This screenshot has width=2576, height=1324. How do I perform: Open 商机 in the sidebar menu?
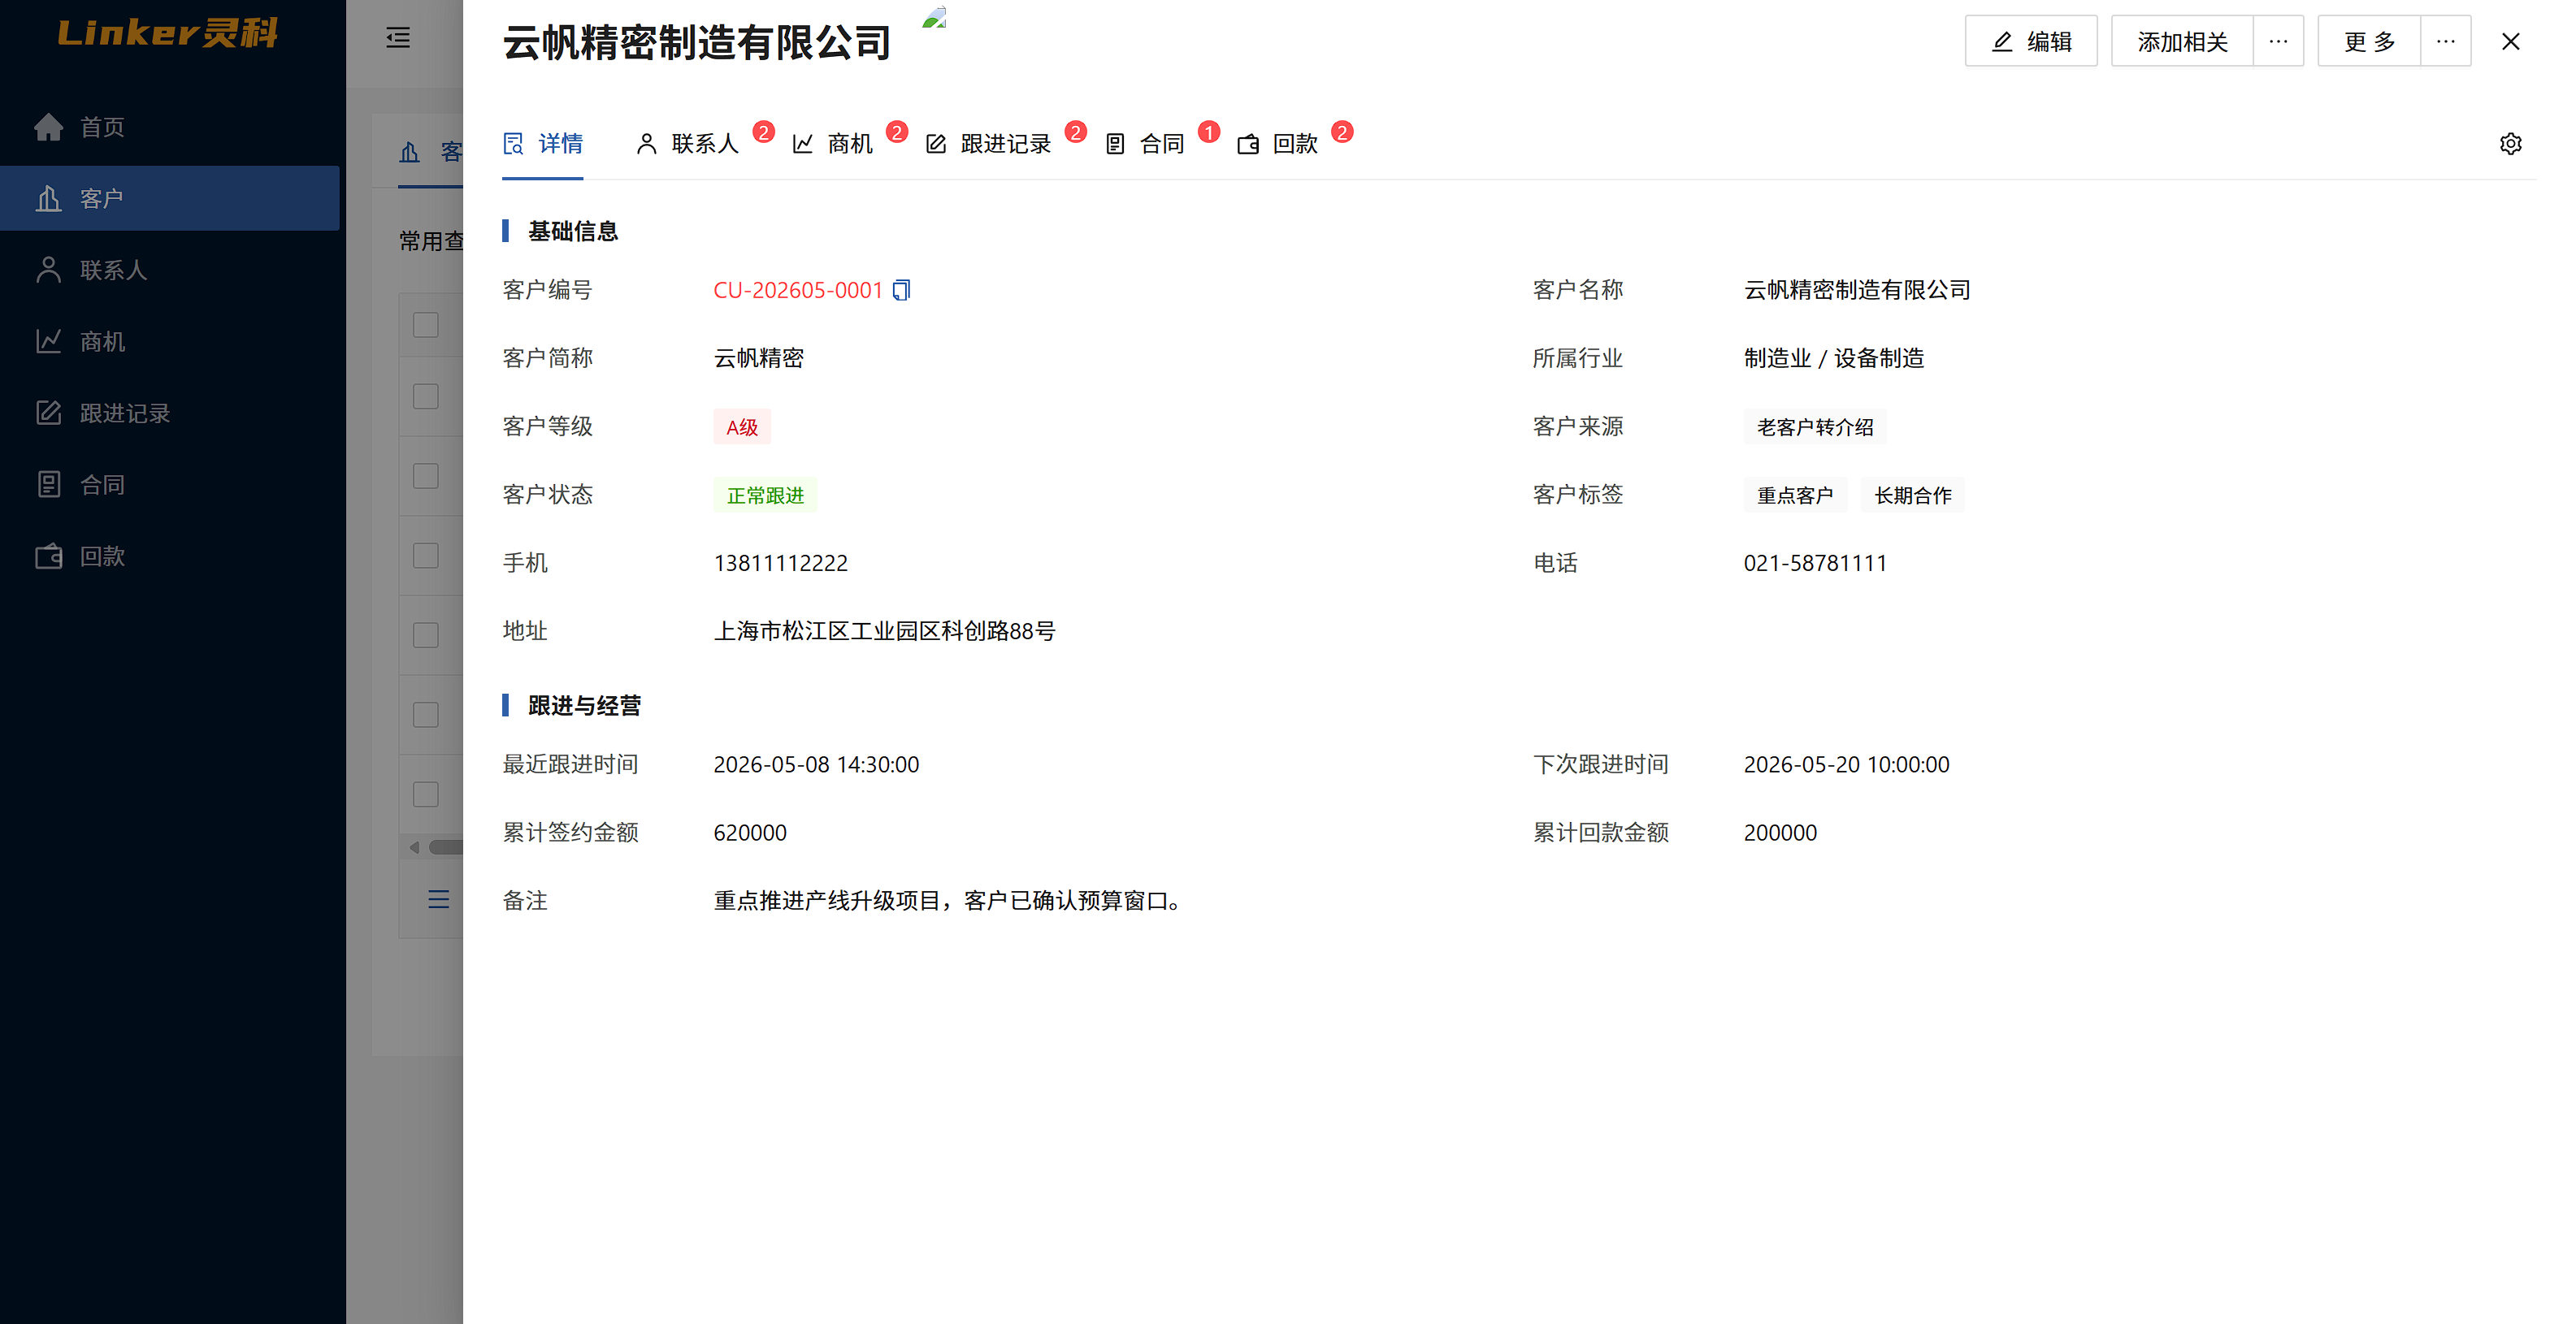tap(170, 342)
